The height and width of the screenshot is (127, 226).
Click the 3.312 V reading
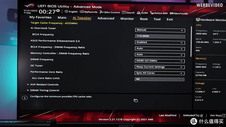tap(199, 100)
